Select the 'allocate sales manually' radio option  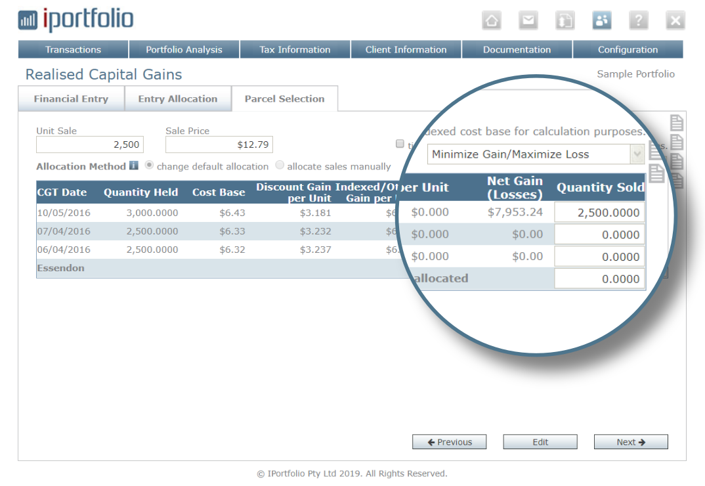click(280, 166)
